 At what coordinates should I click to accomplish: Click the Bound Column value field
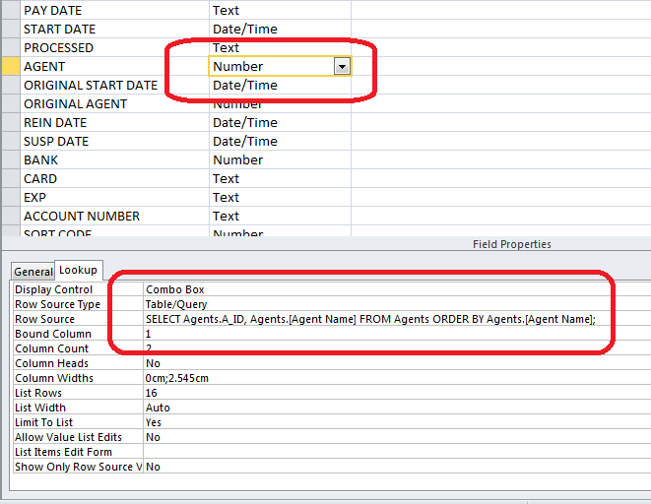397,334
